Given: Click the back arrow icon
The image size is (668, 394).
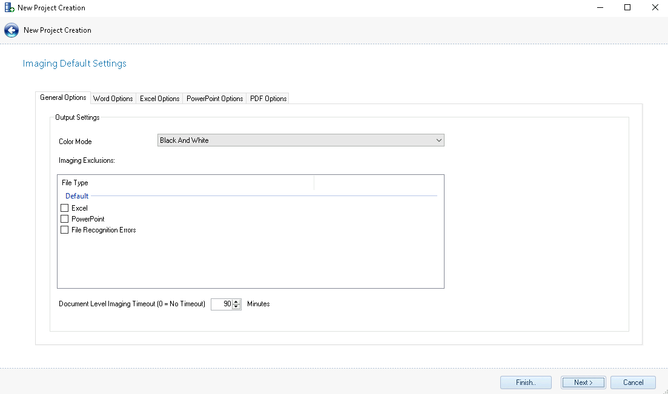Looking at the screenshot, I should tap(12, 30).
